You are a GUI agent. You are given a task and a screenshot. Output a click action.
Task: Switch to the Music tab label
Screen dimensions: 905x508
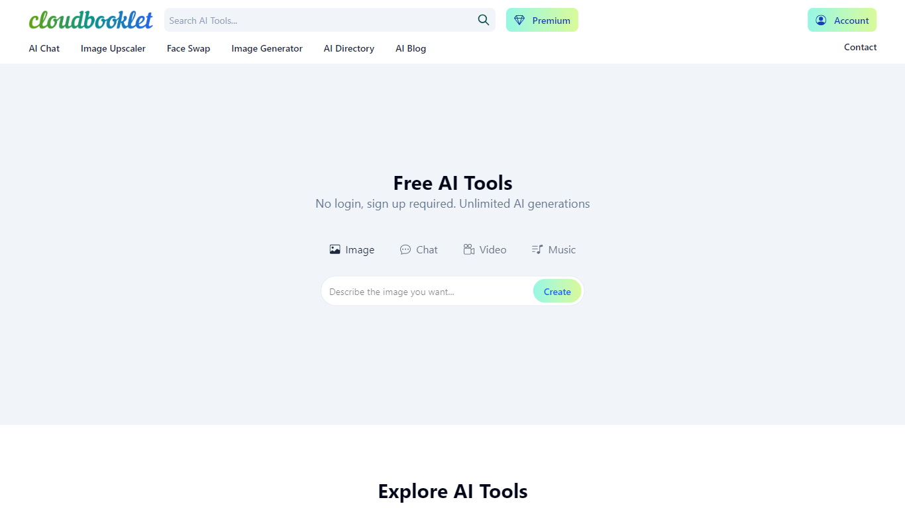pyautogui.click(x=562, y=249)
